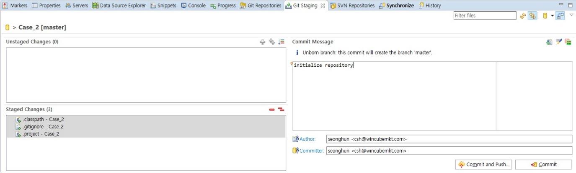576x173 pixels.
Task: Toggle the Add Change-Id icon
Action: pos(568,42)
